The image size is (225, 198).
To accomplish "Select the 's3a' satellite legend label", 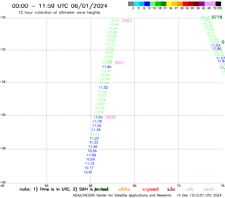I will pos(171,189).
